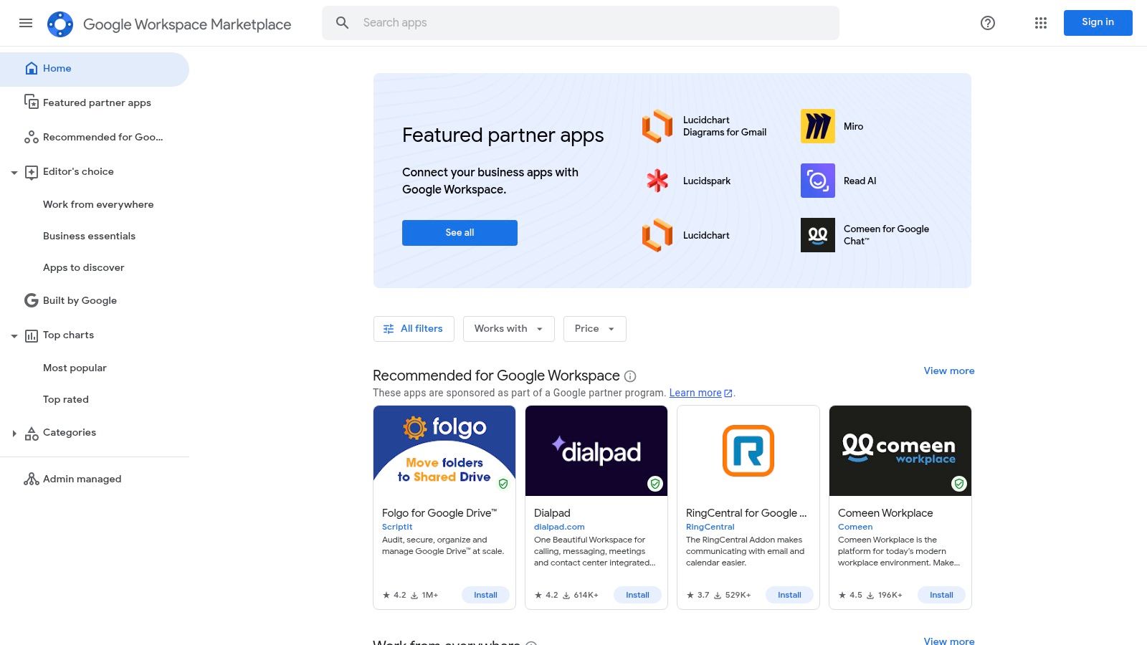
Task: Select Business essentials in sidebar
Action: 89,236
